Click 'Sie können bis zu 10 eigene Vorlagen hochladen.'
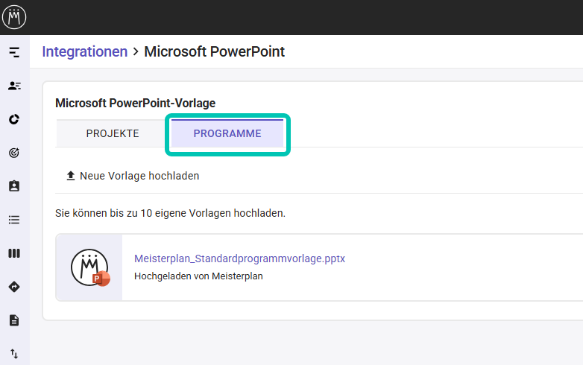 (170, 213)
